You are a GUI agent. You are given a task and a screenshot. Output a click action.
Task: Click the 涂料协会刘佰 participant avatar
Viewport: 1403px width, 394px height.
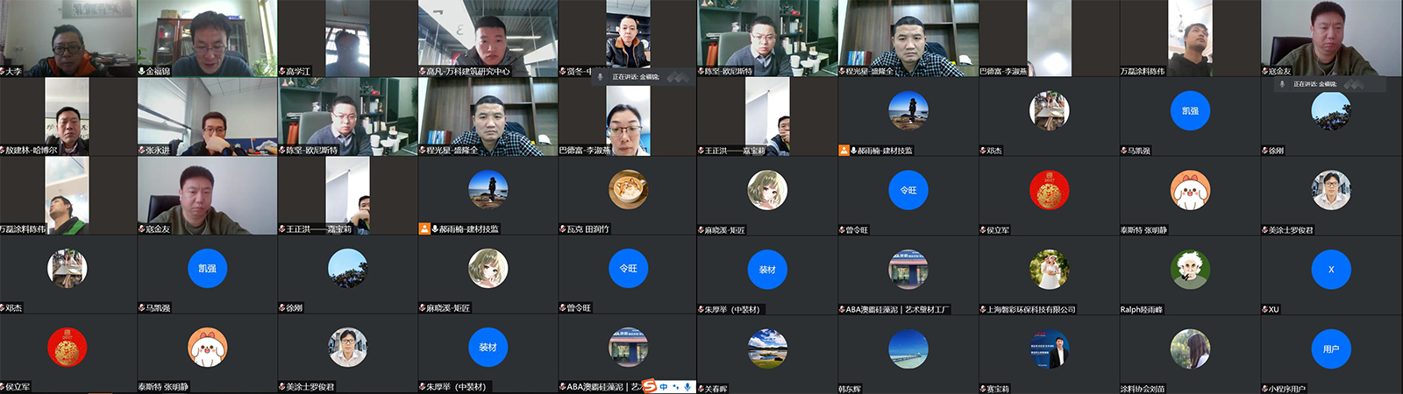coord(1190,348)
